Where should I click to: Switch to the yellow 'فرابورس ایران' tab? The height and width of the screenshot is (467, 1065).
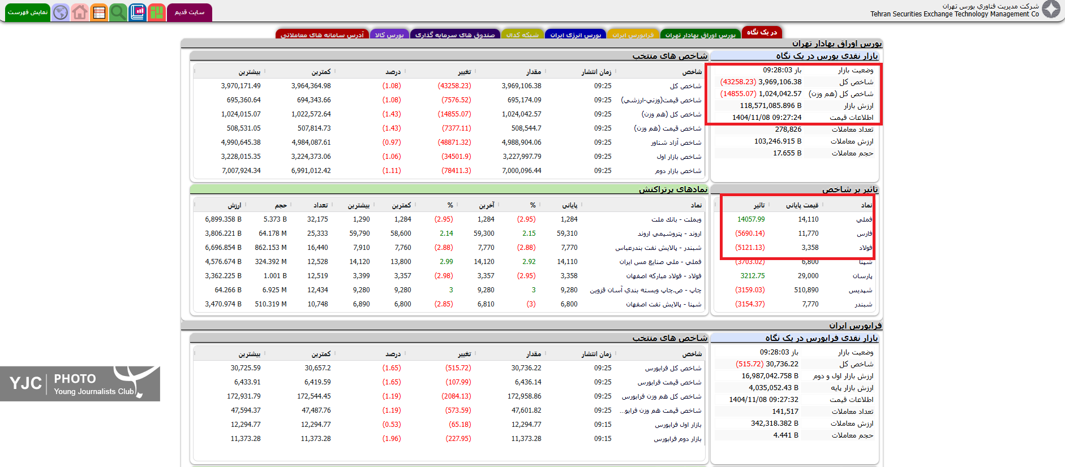pyautogui.click(x=633, y=34)
